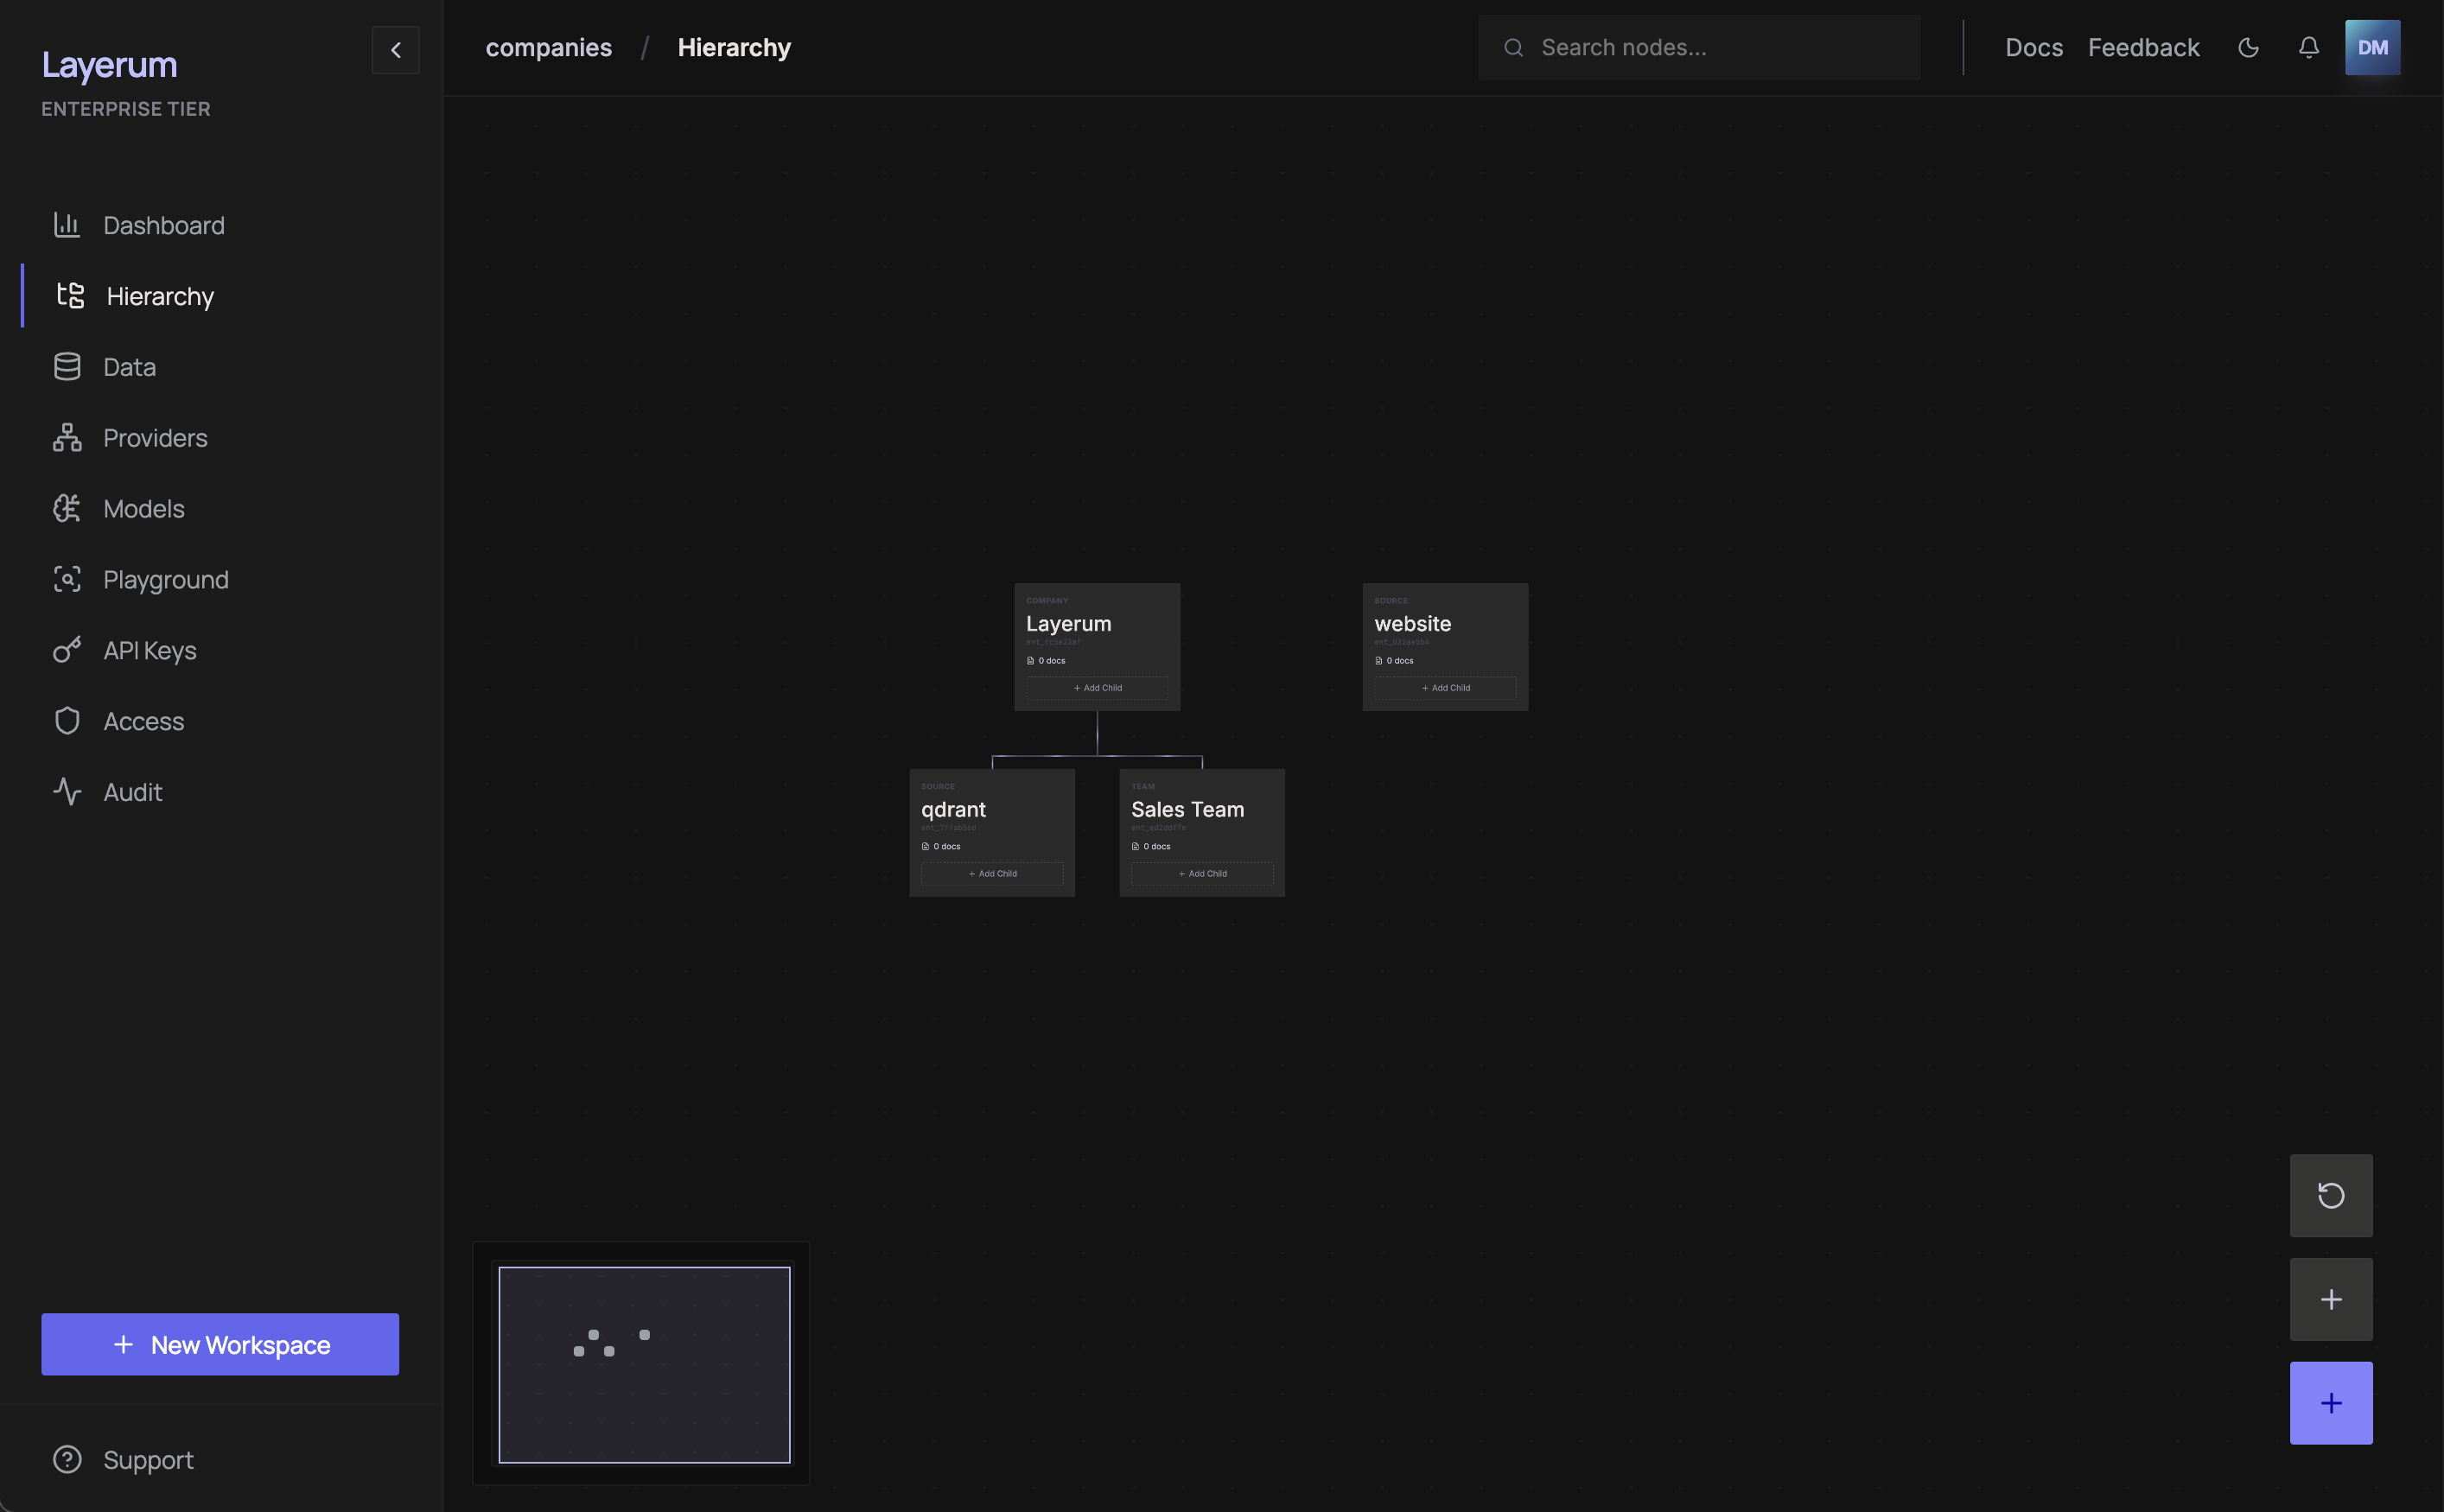Open notifications bell icon
Screen dimensions: 2444x1512
point(2308,48)
